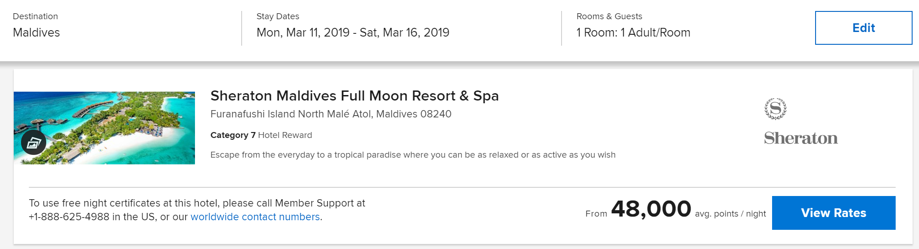Click the tropical paradise description text
The height and width of the screenshot is (249, 919).
pyautogui.click(x=412, y=155)
